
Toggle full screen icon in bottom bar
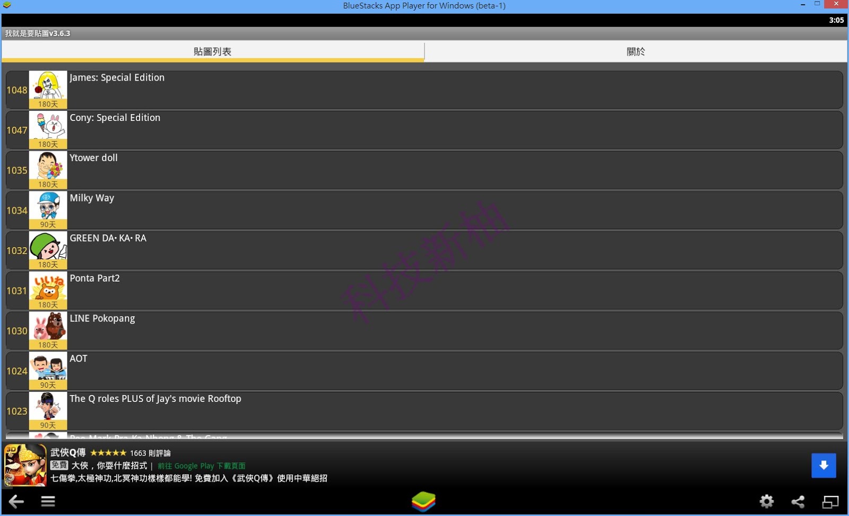[830, 501]
